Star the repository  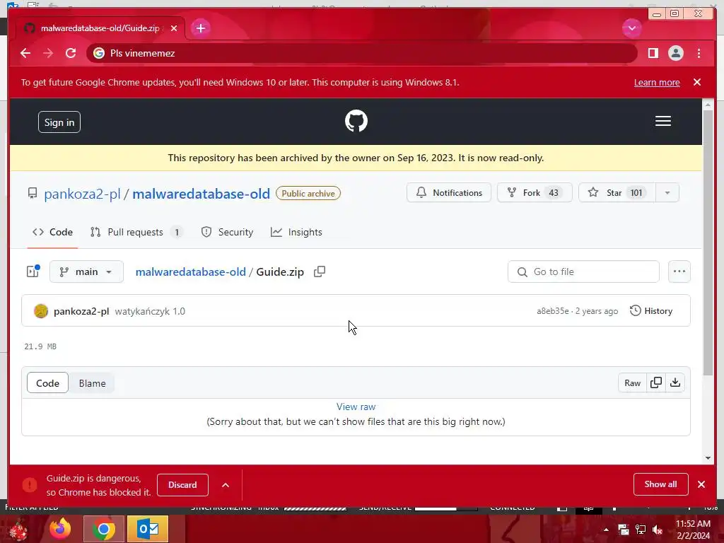click(617, 192)
